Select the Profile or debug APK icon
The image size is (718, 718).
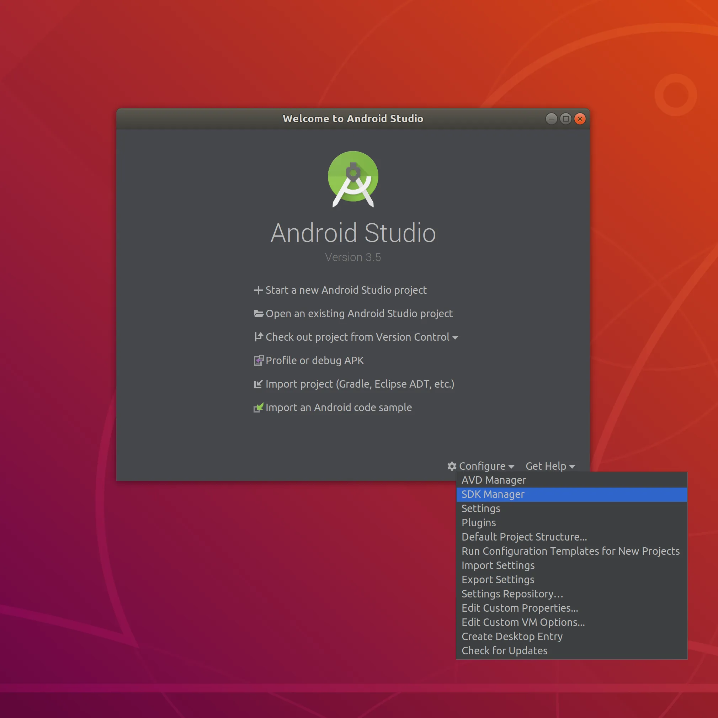258,361
